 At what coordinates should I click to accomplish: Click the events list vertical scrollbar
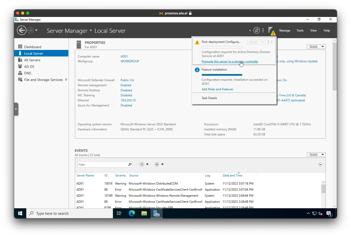click(323, 189)
